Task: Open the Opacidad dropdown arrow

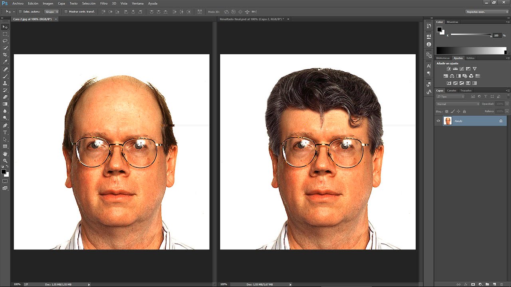Action: (507, 104)
